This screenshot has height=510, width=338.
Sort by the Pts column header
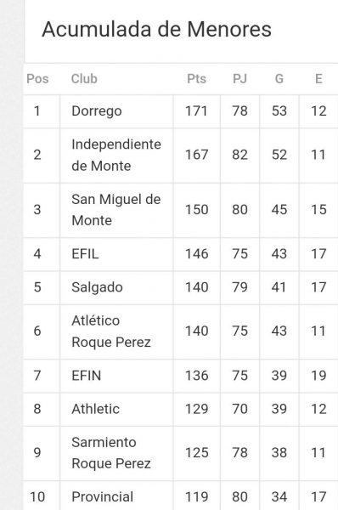tap(197, 79)
